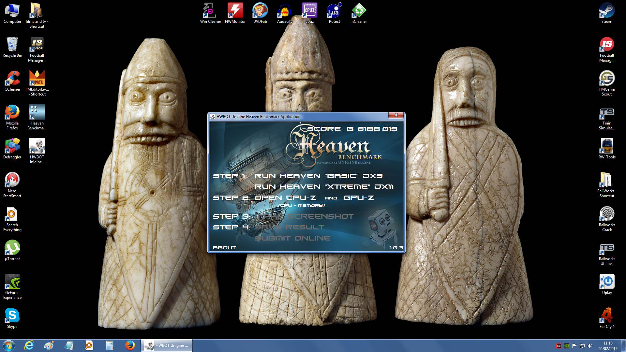Launch Firefox from the taskbar
The image size is (626, 352).
[130, 345]
